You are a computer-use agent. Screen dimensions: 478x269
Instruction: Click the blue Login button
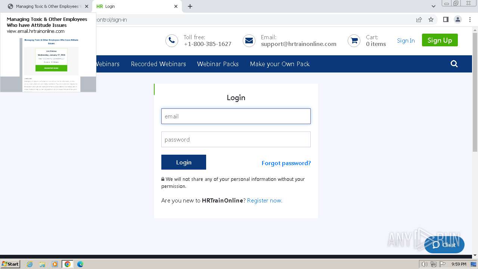[184, 162]
